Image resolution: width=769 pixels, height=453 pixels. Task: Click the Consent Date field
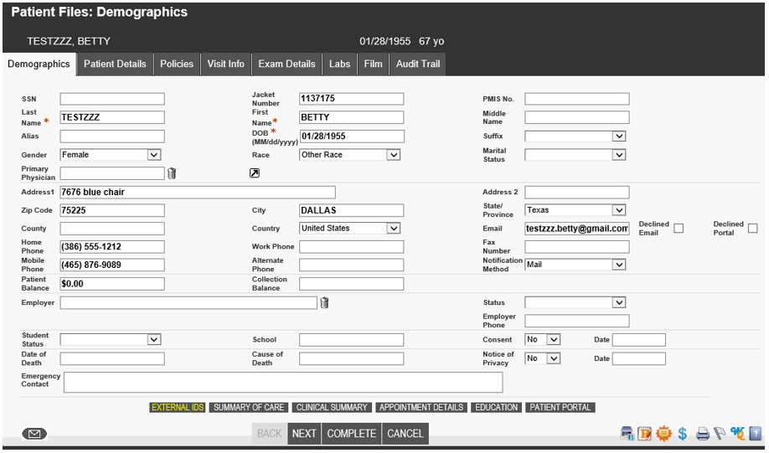(x=639, y=340)
